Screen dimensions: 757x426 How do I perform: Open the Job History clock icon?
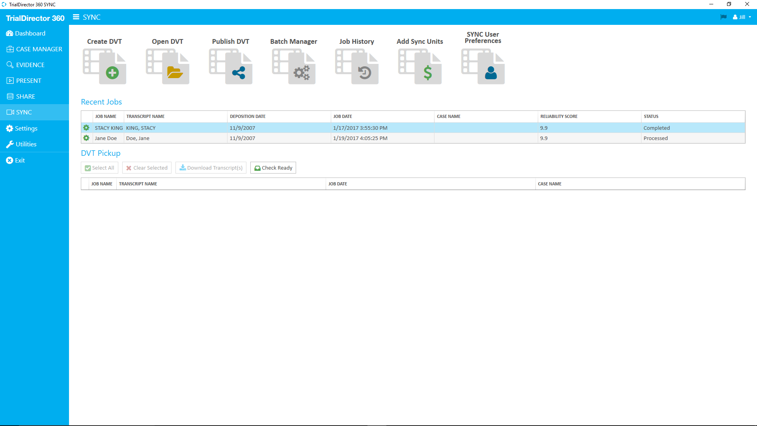pos(357,66)
